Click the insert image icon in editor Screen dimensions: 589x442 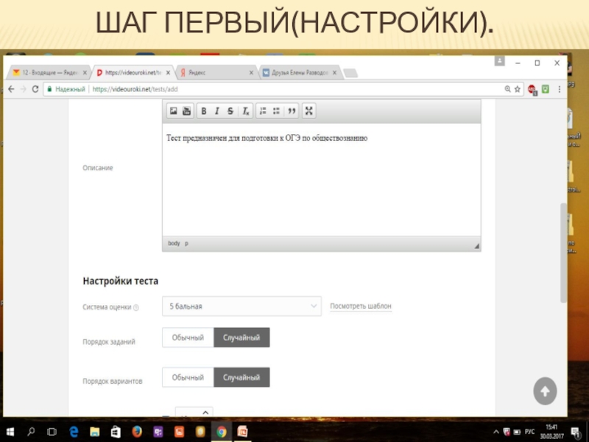[174, 111]
